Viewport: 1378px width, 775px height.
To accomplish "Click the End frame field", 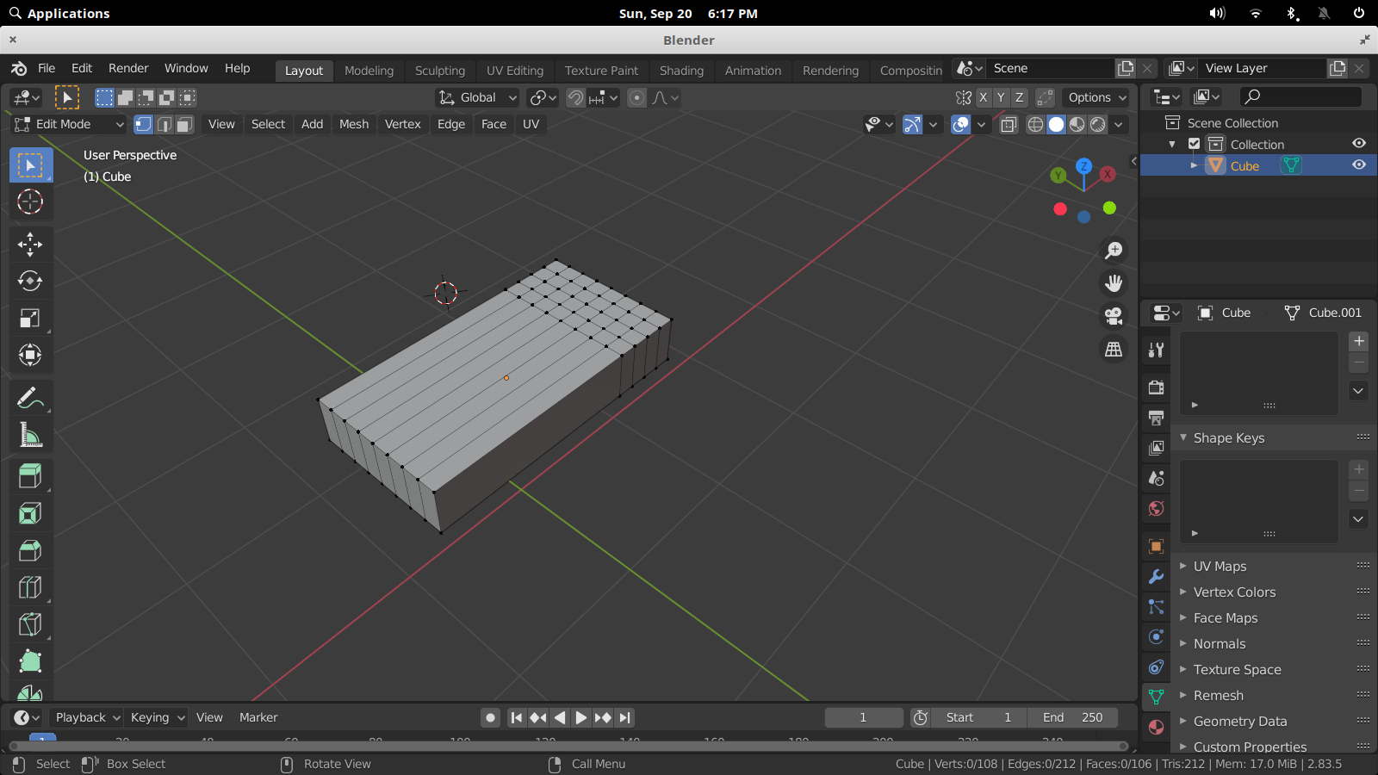I will [x=1072, y=717].
